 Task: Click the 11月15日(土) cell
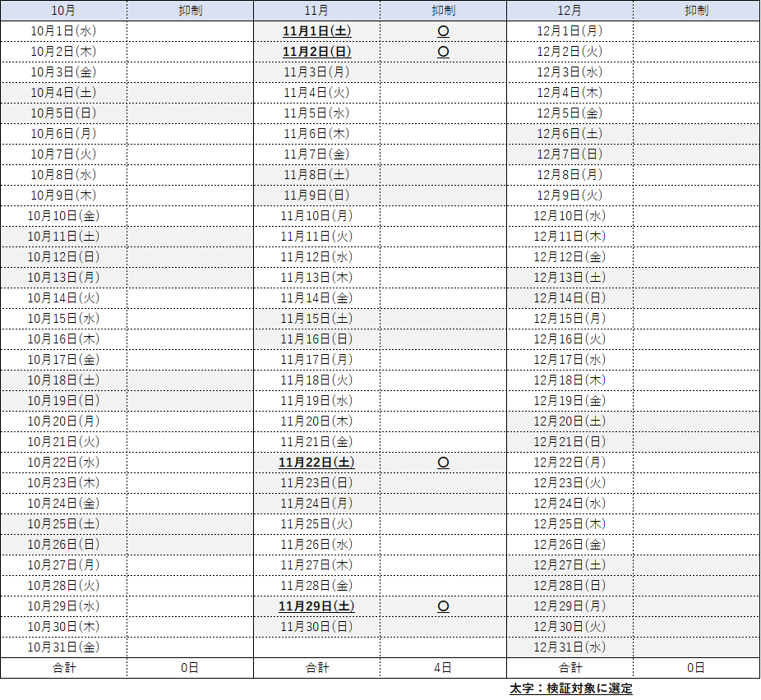316,319
